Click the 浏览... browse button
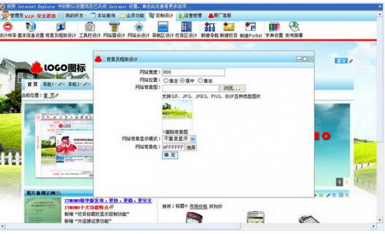The width and height of the screenshot is (385, 234). [232, 88]
